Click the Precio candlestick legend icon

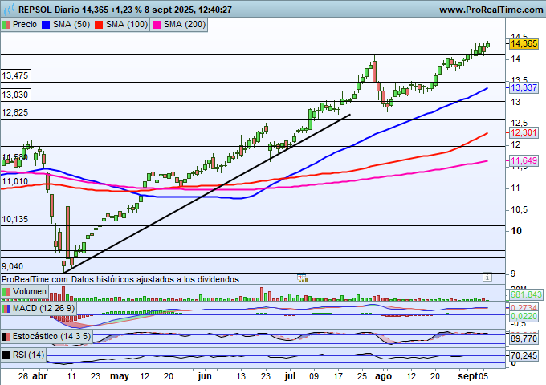tap(6, 25)
